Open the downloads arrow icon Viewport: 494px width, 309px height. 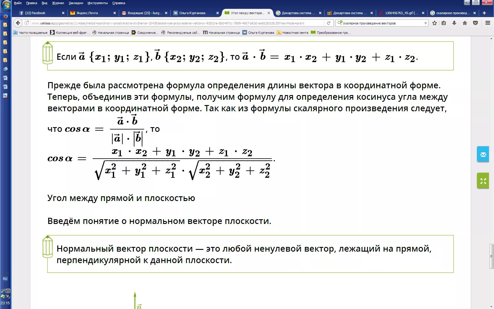pos(454,23)
